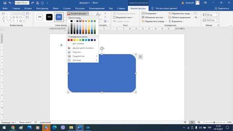Click Переместить назад button
Image resolution: width=233 pixels, height=131 pixels.
tap(179, 13)
